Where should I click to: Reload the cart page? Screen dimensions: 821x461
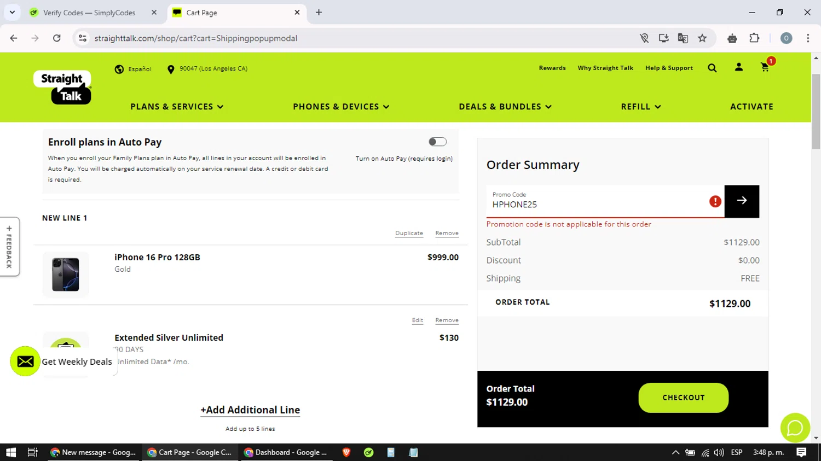(x=56, y=38)
